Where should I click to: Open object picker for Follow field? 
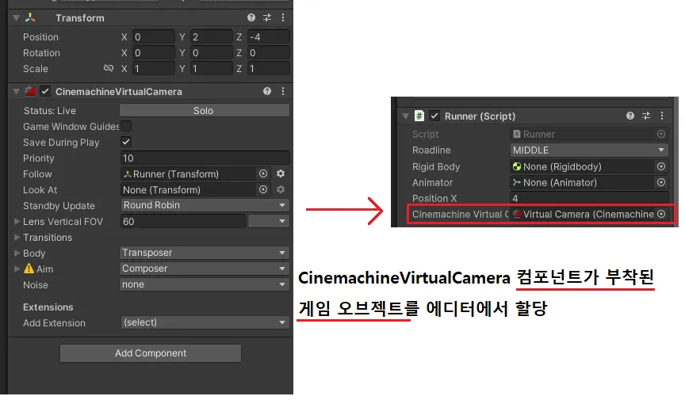pyautogui.click(x=263, y=173)
